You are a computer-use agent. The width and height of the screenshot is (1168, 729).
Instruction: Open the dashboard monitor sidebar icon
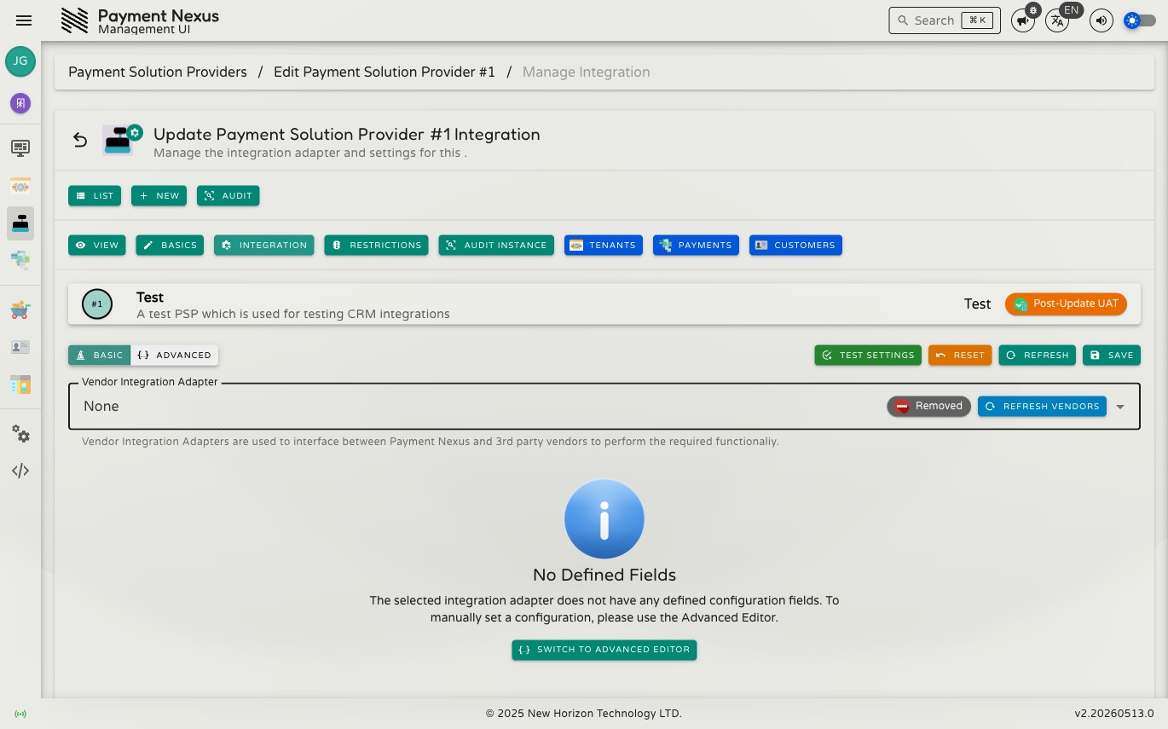pos(20,148)
